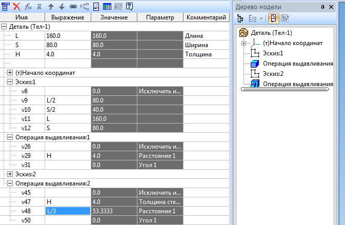Select the Эскиз:2 label in model tree
This screenshot has height=225, width=345.
[273, 73]
